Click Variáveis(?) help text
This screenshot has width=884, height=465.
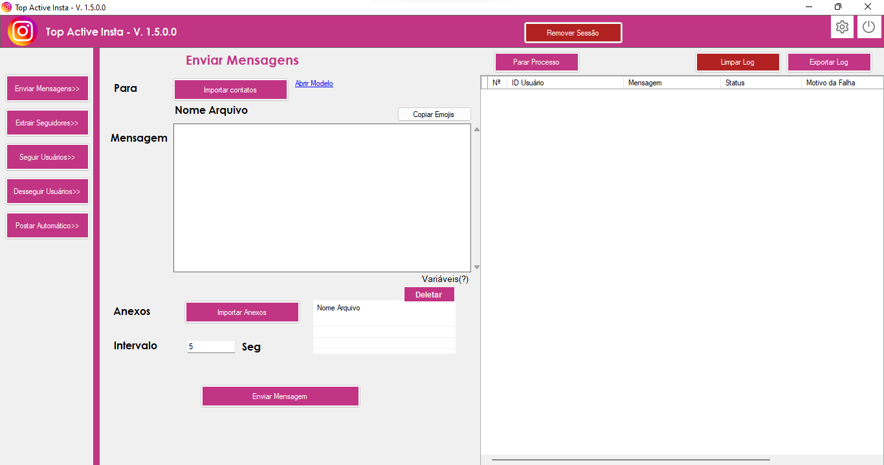point(445,279)
